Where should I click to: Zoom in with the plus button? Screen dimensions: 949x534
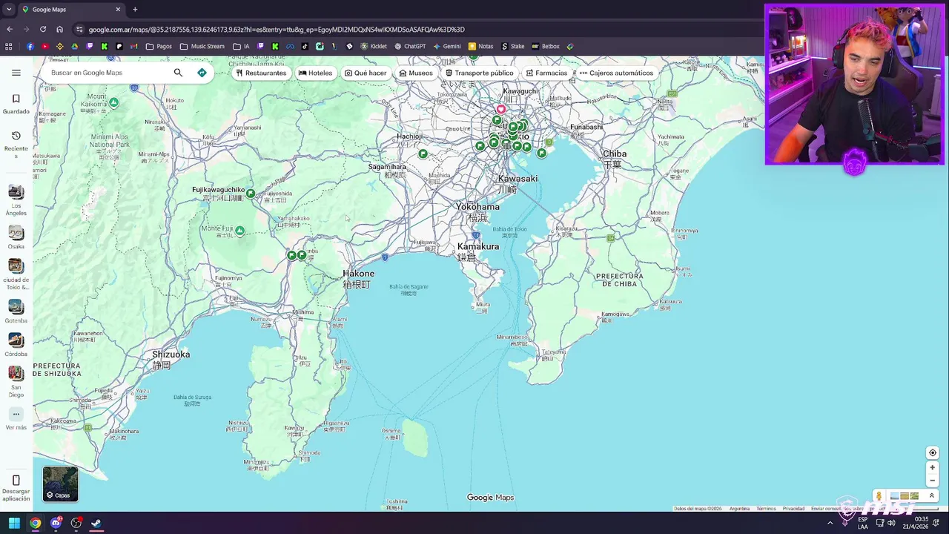click(933, 467)
